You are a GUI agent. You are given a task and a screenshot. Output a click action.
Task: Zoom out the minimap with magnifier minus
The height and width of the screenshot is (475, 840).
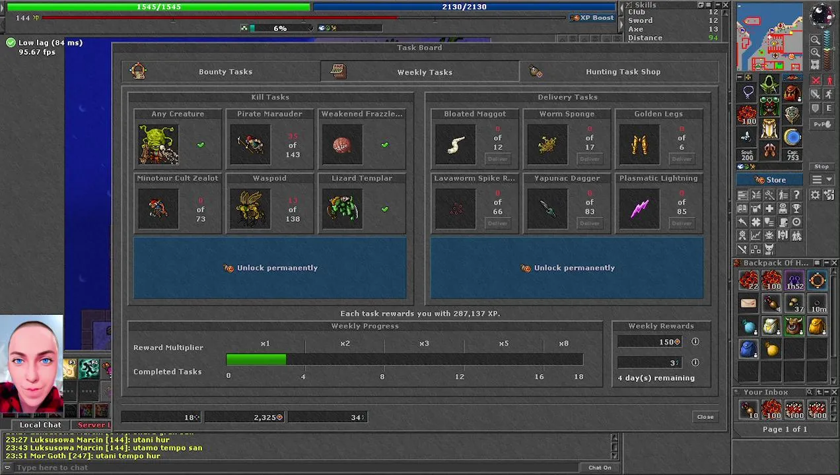coord(816,39)
